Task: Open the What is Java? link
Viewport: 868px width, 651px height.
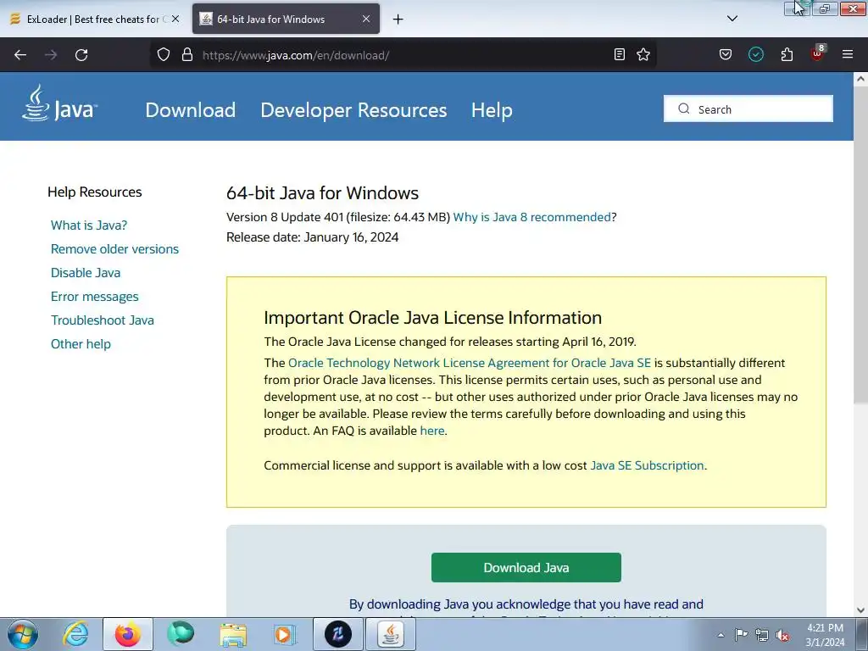Action: tap(89, 225)
